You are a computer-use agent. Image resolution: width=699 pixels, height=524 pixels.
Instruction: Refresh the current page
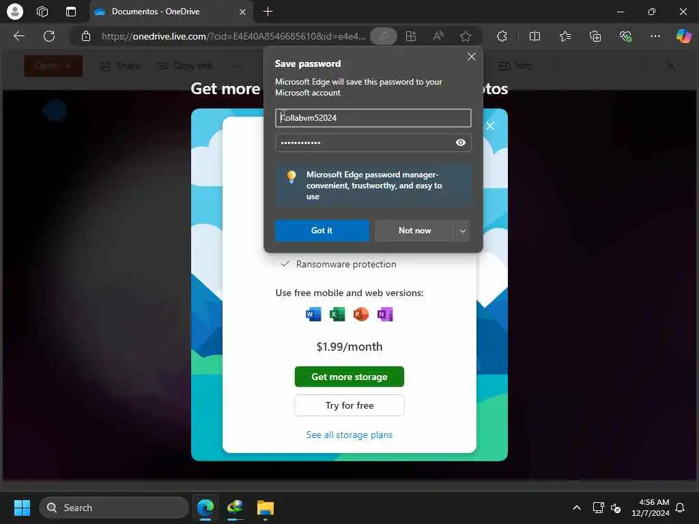coord(49,36)
